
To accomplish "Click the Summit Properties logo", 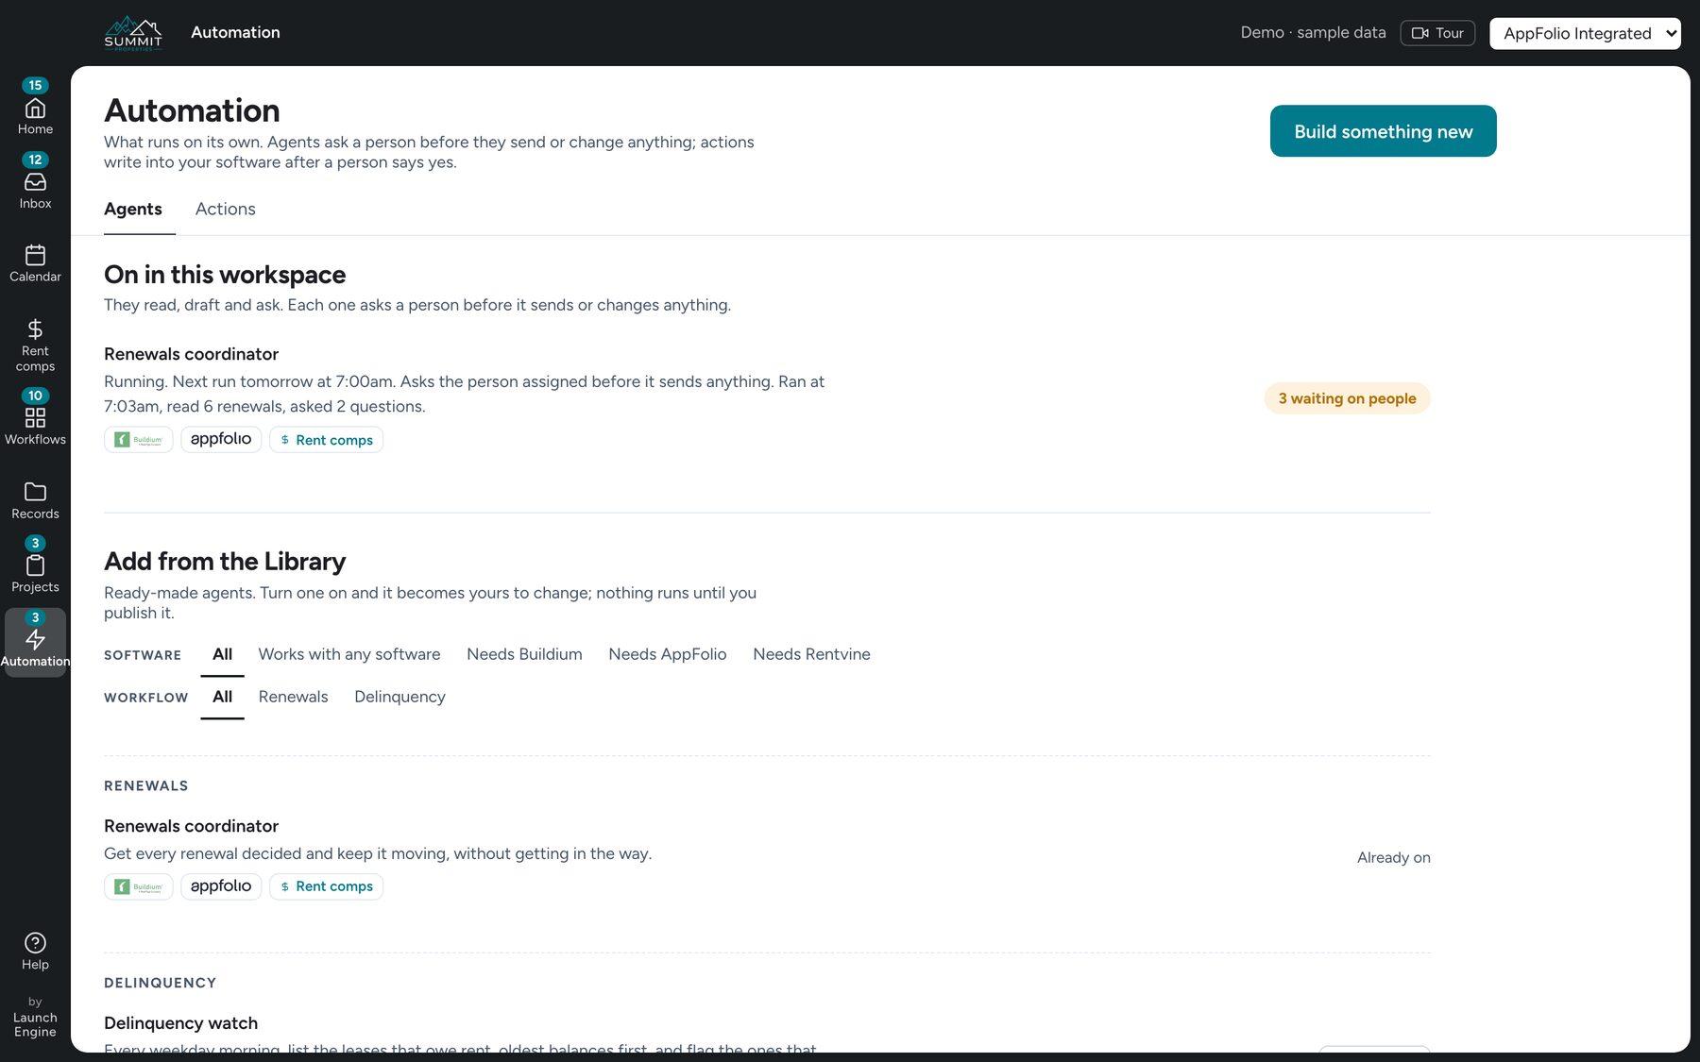I will 133,33.
